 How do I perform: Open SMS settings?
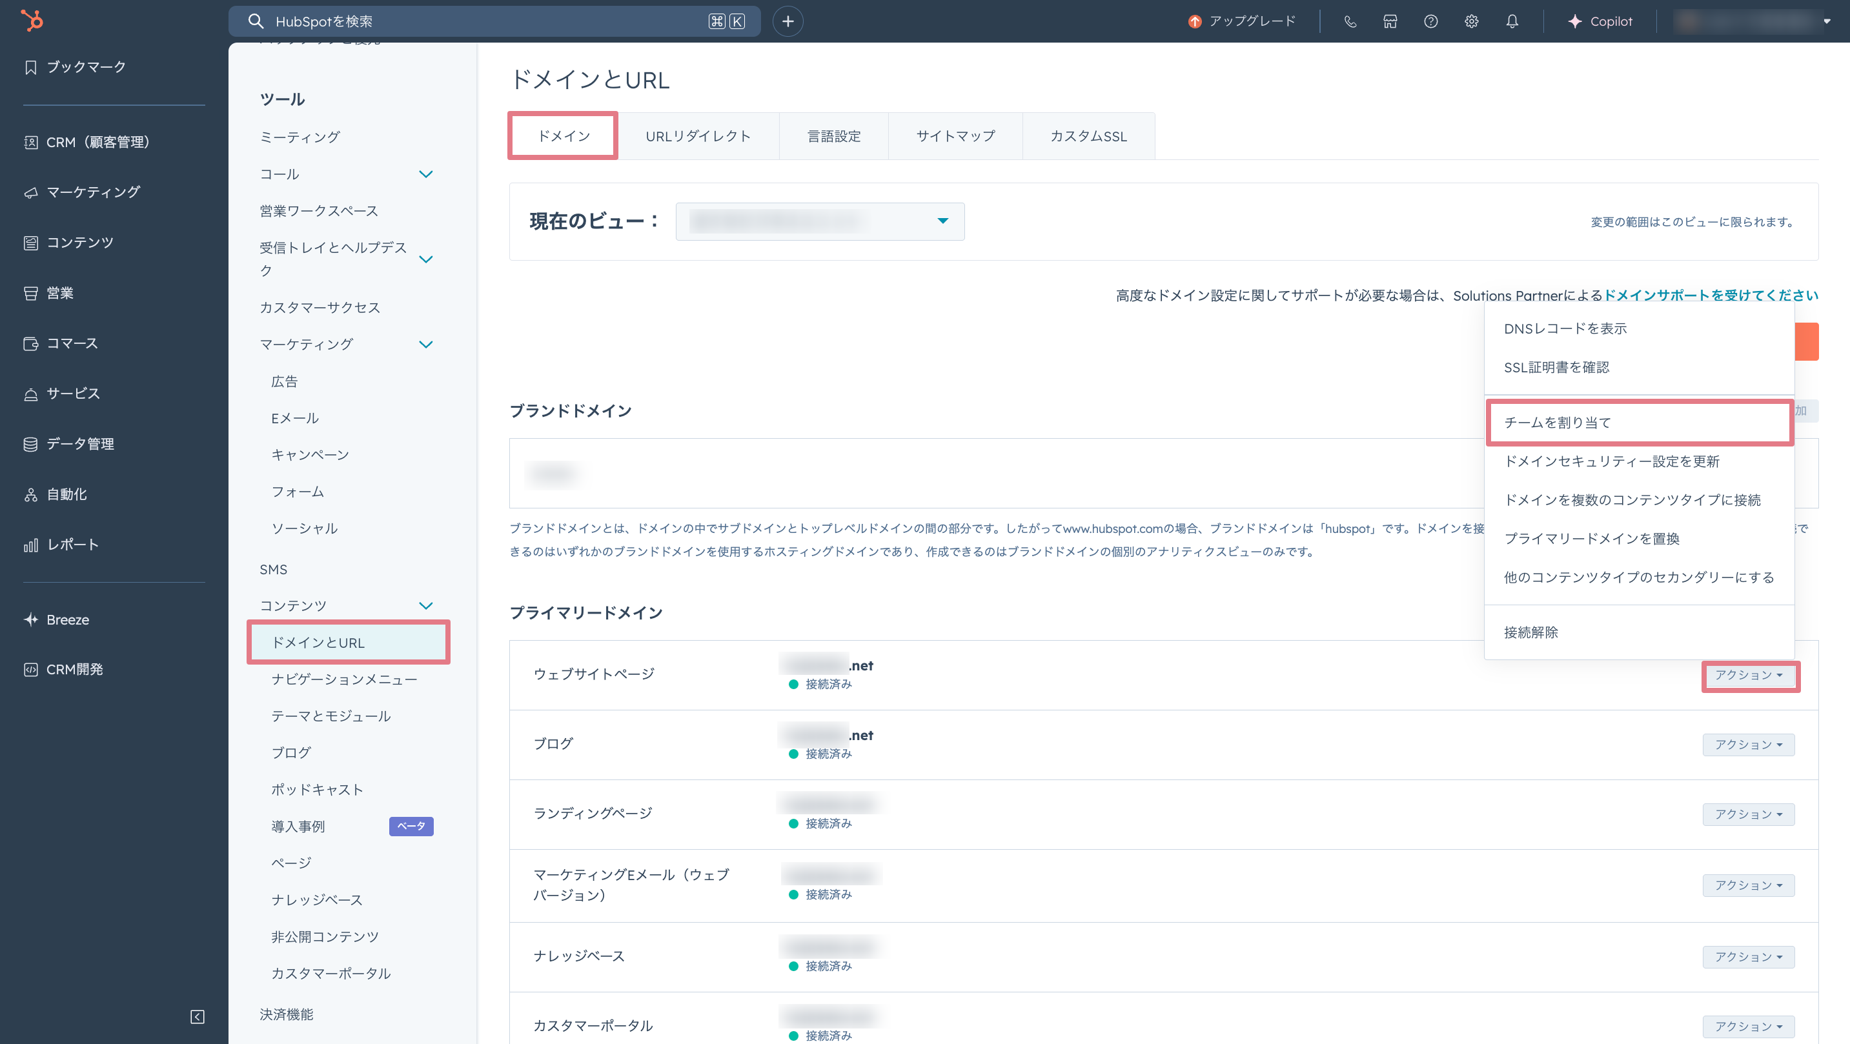[x=274, y=569]
